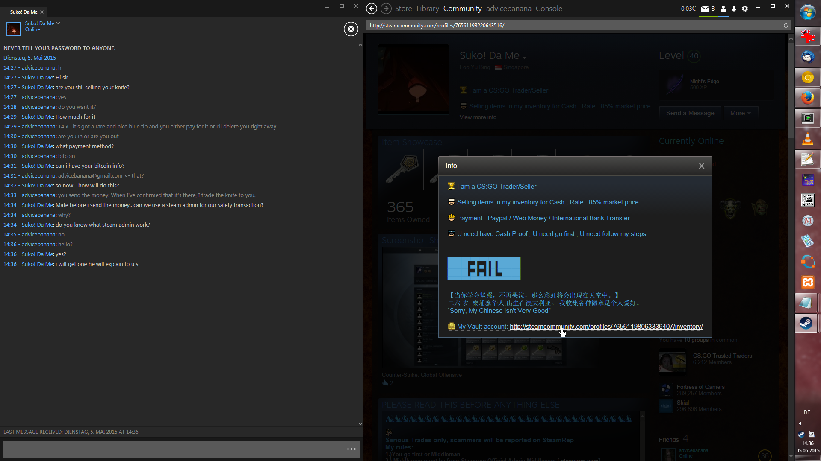
Task: Click the chat settings gear icon
Action: [x=351, y=29]
